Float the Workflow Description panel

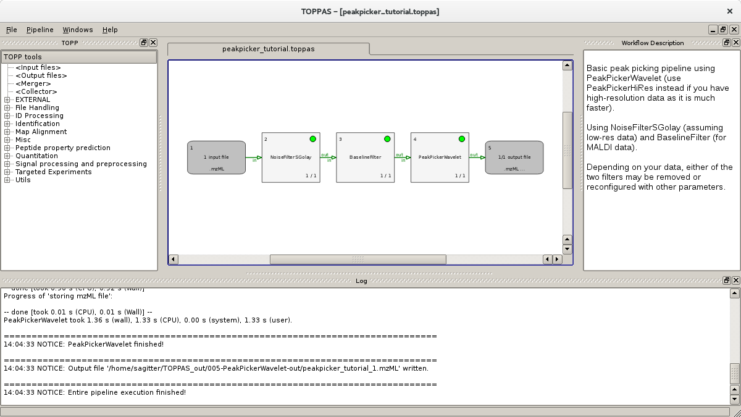(727, 43)
